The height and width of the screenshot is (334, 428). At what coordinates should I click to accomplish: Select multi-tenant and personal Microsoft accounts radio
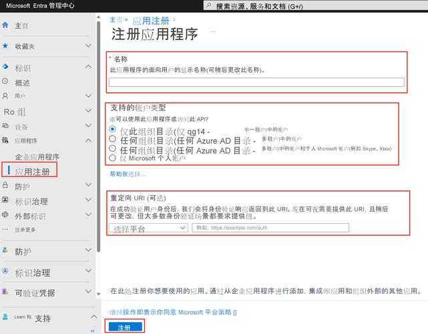pyautogui.click(x=112, y=148)
